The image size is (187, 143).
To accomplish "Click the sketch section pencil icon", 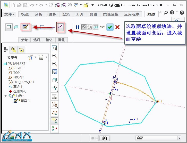I will point(25,27).
